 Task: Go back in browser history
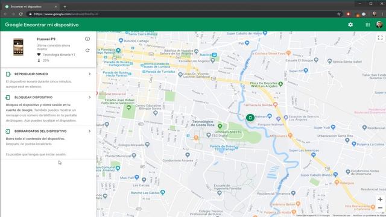[5, 14]
